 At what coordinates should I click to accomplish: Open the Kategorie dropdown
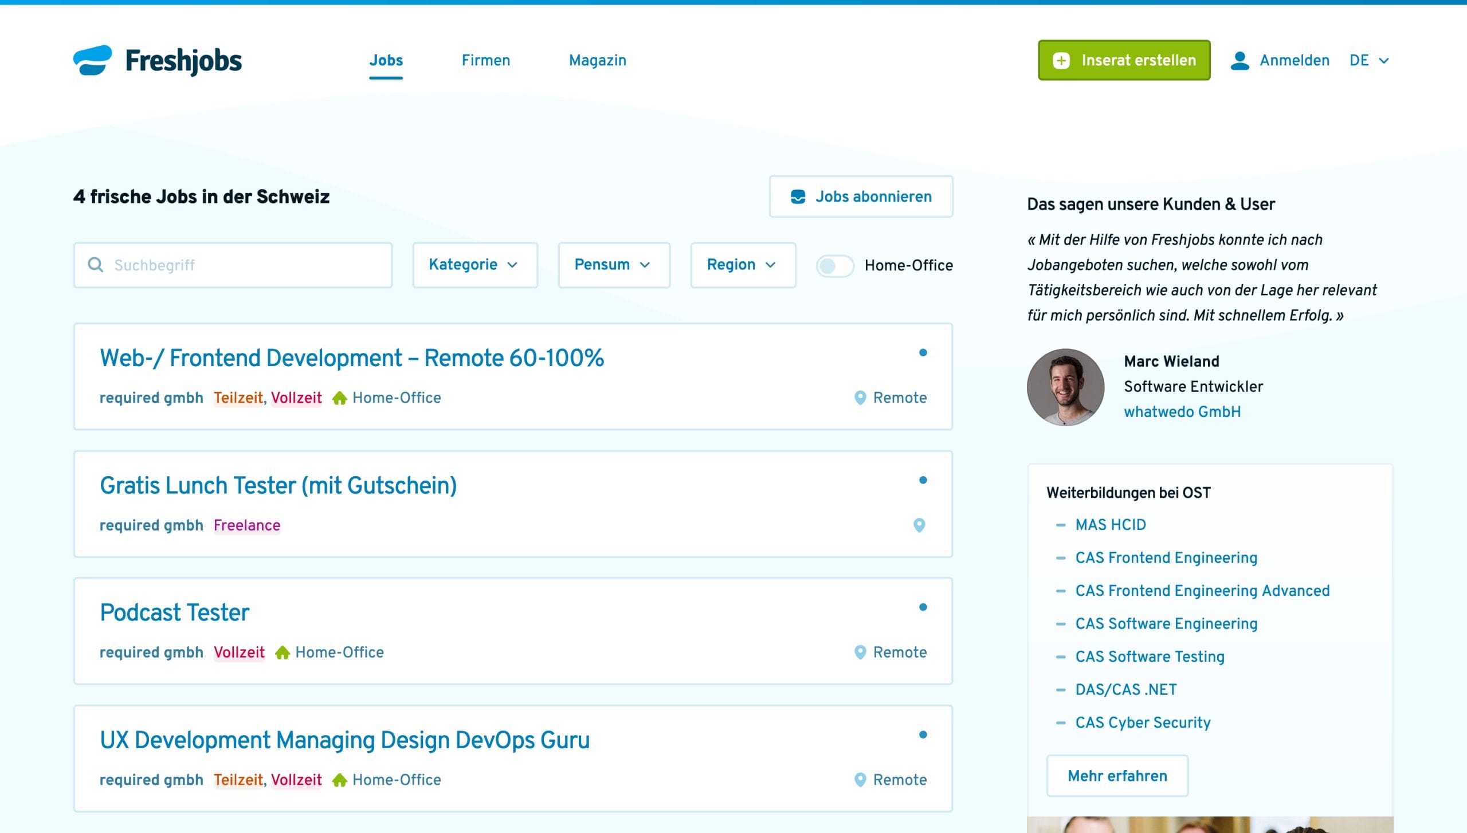pos(474,265)
